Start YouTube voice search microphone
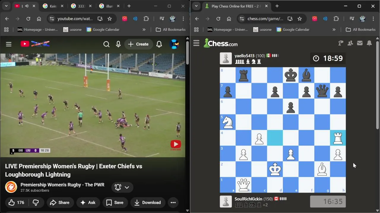 click(118, 44)
